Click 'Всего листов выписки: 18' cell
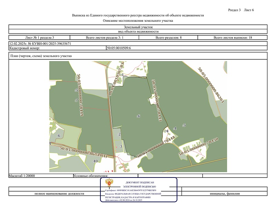Viewport: 276px width, 213px height. [233, 37]
